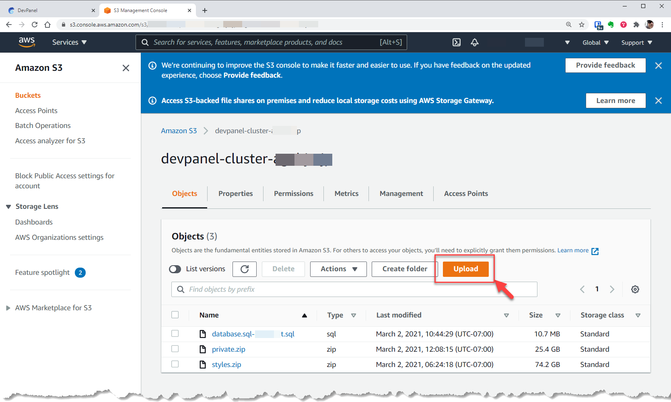Expand the Services menu

point(69,42)
